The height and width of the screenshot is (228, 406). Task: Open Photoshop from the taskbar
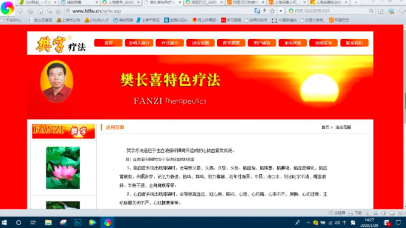click(77, 223)
